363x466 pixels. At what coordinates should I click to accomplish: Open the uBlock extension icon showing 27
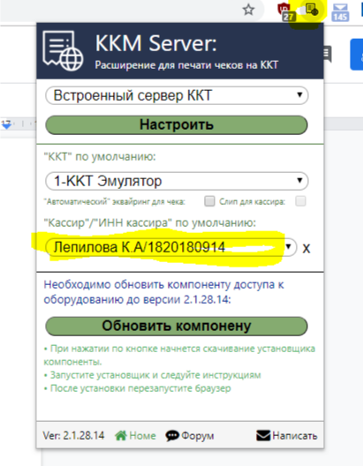click(x=286, y=11)
